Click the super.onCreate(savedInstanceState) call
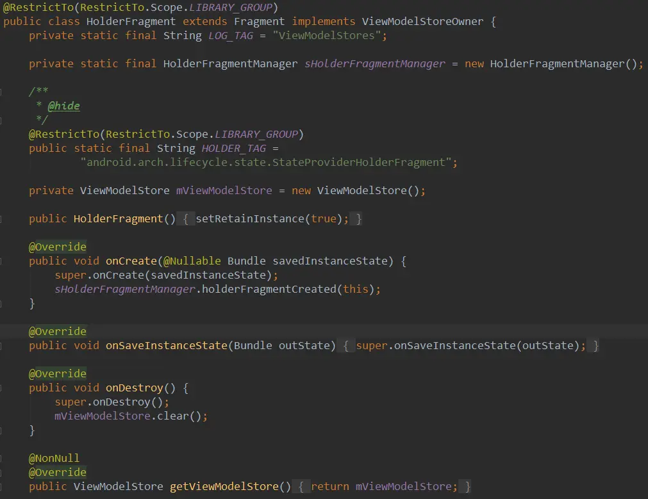The width and height of the screenshot is (648, 499). 163,275
